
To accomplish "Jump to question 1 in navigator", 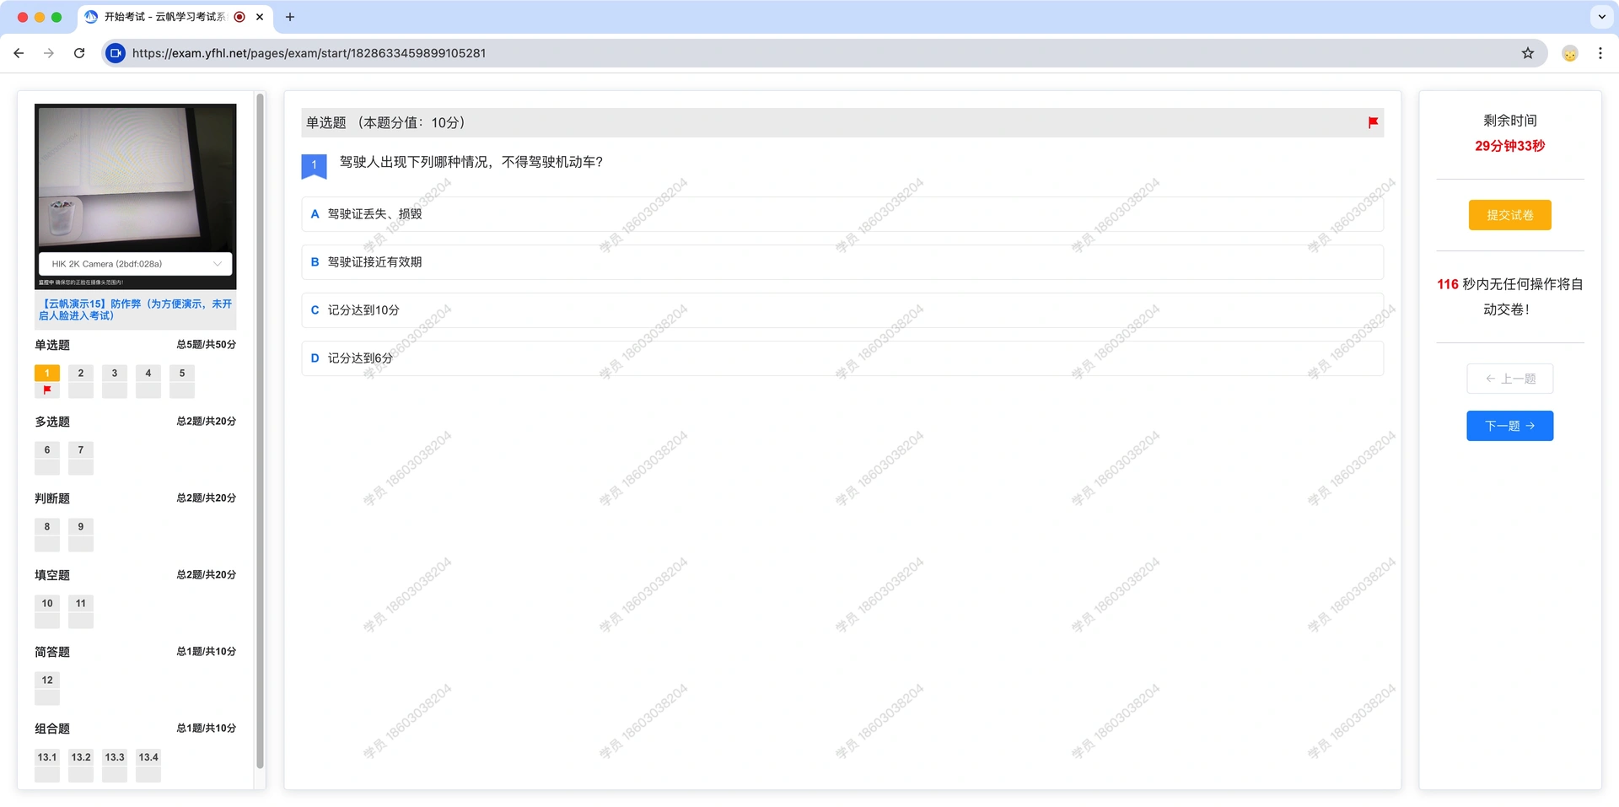I will tap(47, 381).
